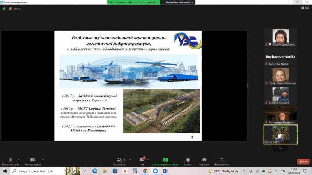Click the Windows search input field
Screen dimensions: 312x175
(x=39, y=171)
